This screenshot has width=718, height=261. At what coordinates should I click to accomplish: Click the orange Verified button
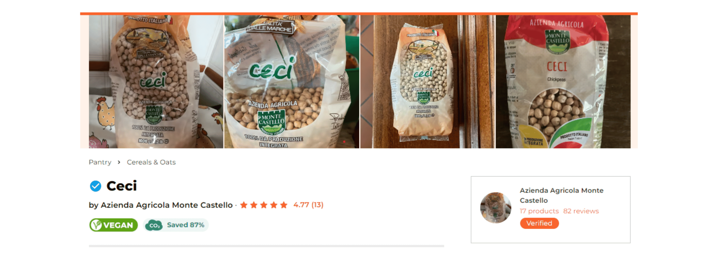tap(539, 223)
